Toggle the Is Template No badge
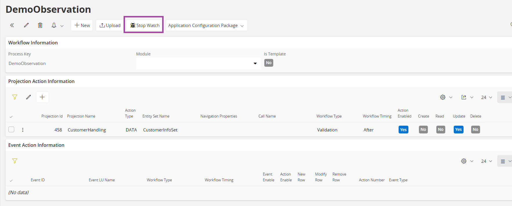 [269, 63]
